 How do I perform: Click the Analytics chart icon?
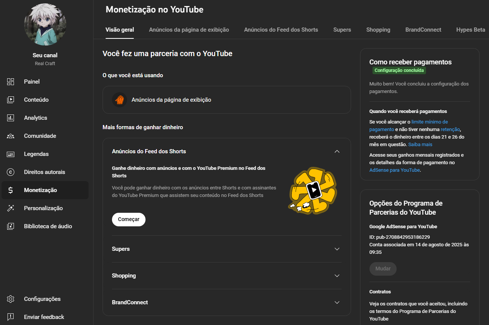point(11,118)
